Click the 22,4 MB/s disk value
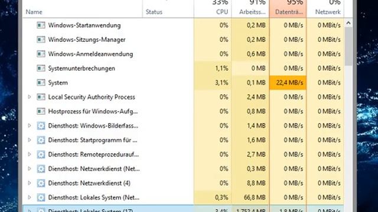The image size is (378, 212). [289, 82]
